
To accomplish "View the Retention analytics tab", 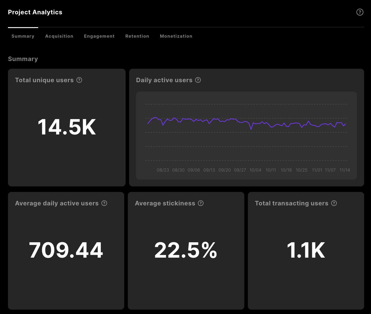I will click(137, 36).
